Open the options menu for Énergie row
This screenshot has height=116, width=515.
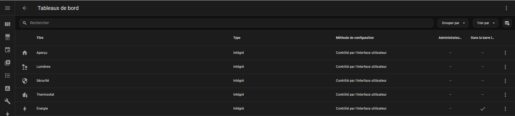click(505, 108)
